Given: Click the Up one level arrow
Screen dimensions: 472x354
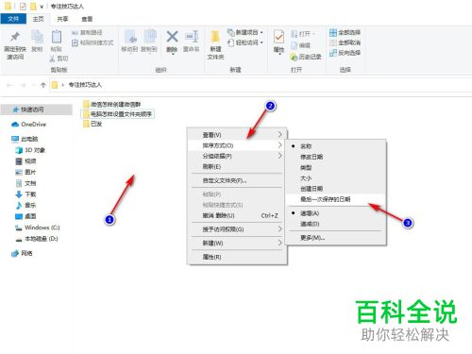Looking at the screenshot, I should (x=43, y=85).
